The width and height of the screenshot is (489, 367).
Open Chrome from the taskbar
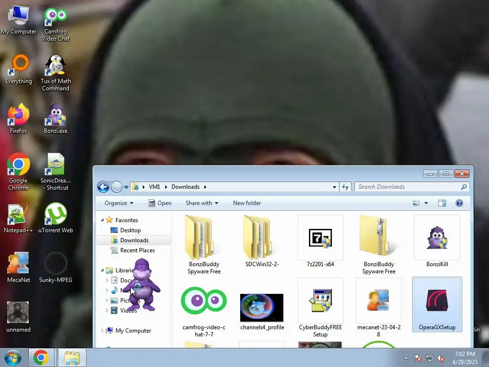41,357
